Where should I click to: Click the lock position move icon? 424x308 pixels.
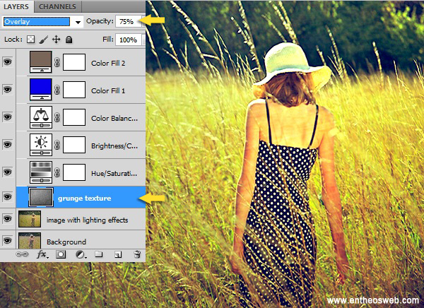(x=56, y=41)
